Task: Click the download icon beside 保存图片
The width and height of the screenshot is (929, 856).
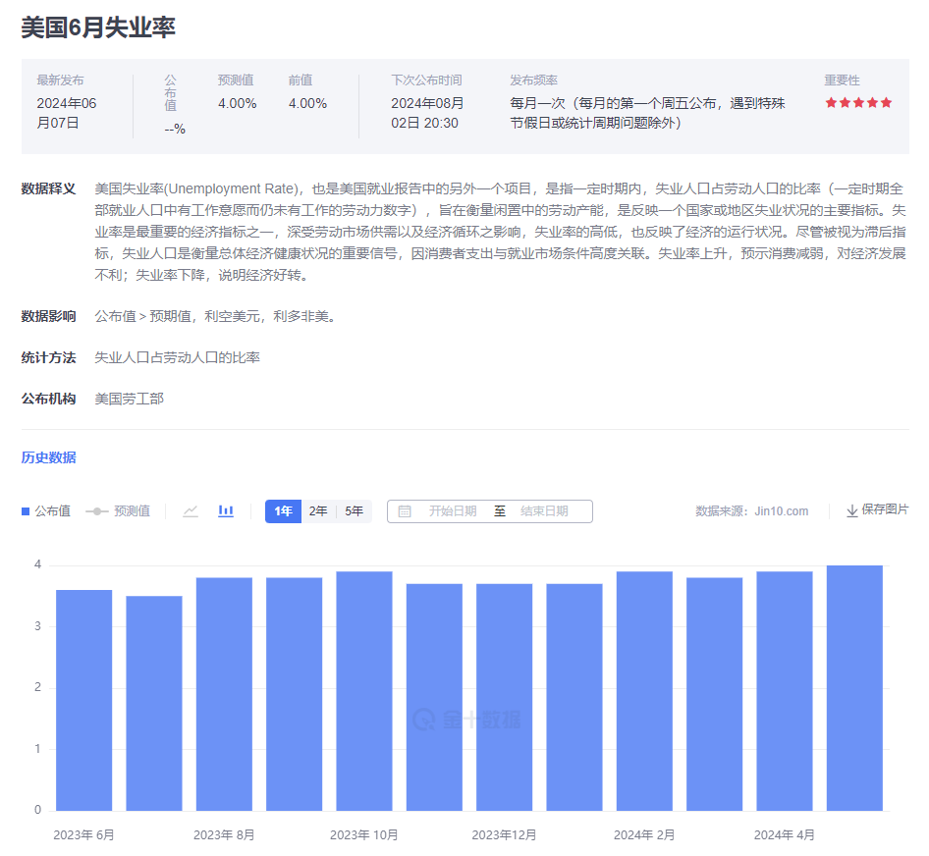Action: [852, 510]
